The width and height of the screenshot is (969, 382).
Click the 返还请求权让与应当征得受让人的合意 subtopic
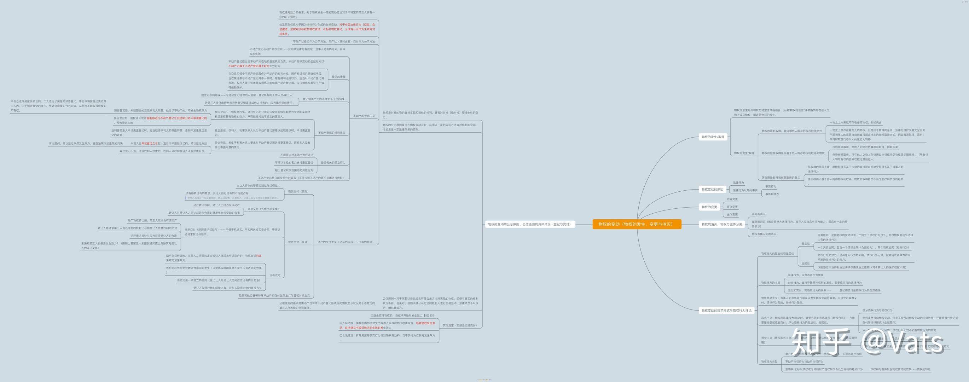pyautogui.click(x=153, y=236)
